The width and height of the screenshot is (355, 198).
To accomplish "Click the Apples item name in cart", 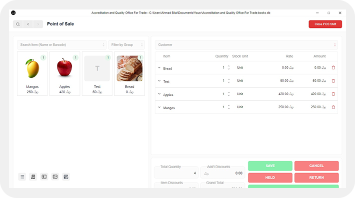I will click(x=168, y=95).
